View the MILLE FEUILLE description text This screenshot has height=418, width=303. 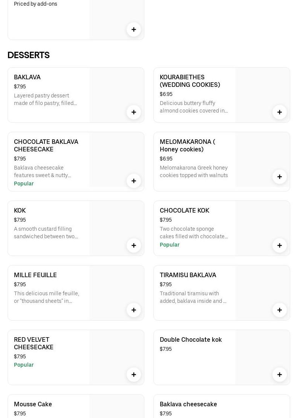46,297
